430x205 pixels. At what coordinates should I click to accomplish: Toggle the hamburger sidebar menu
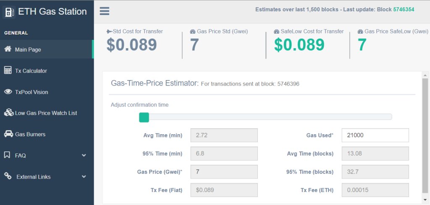pos(105,11)
